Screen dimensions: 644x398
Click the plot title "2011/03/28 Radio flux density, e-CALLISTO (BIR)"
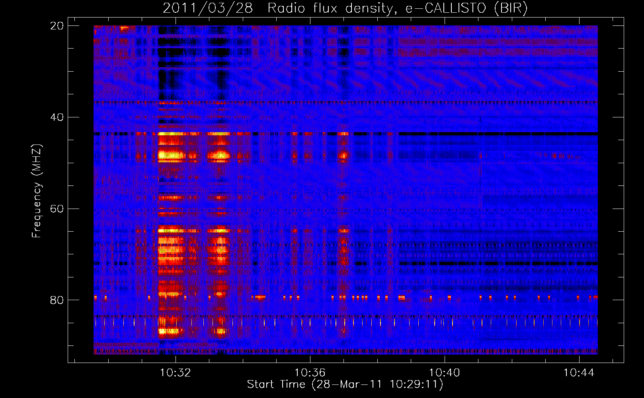[345, 8]
